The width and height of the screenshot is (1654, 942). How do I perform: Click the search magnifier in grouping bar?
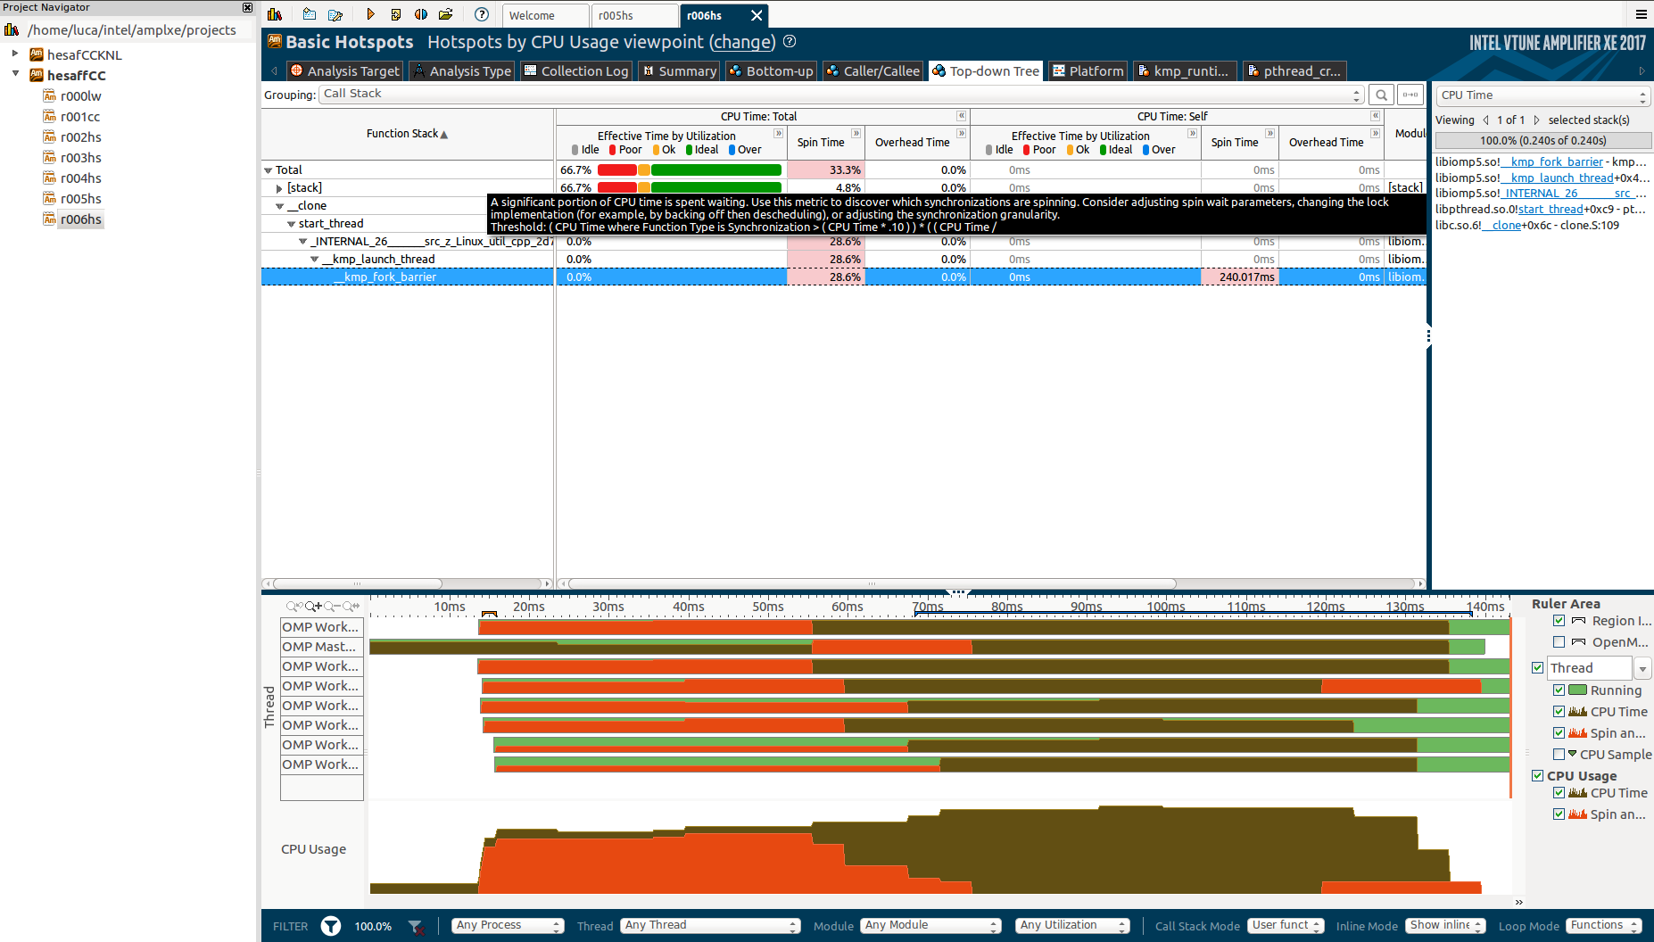click(1381, 95)
